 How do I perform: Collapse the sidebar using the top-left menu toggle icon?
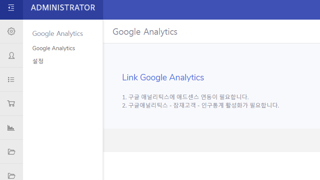pos(11,8)
